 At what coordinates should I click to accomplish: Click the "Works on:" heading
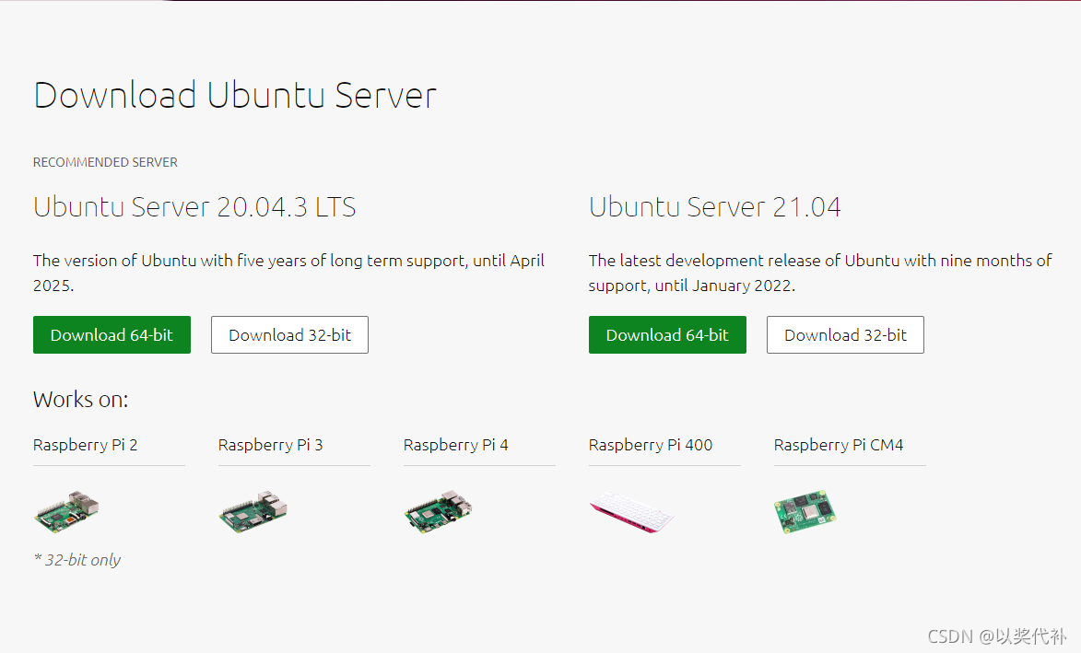(x=81, y=400)
